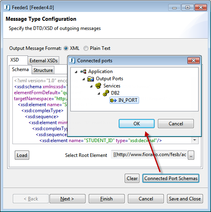Click the Feeder1 window title icon

pyautogui.click(x=7, y=8)
